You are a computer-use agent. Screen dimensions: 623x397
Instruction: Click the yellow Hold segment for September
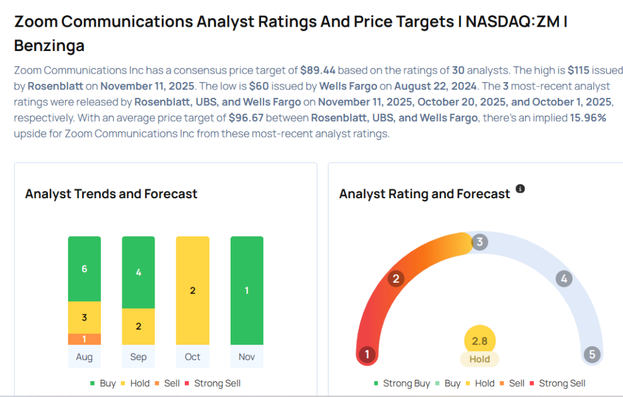click(x=138, y=326)
